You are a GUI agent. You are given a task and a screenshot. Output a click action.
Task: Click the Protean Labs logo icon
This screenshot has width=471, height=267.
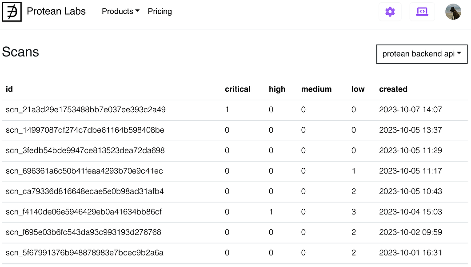pyautogui.click(x=12, y=12)
